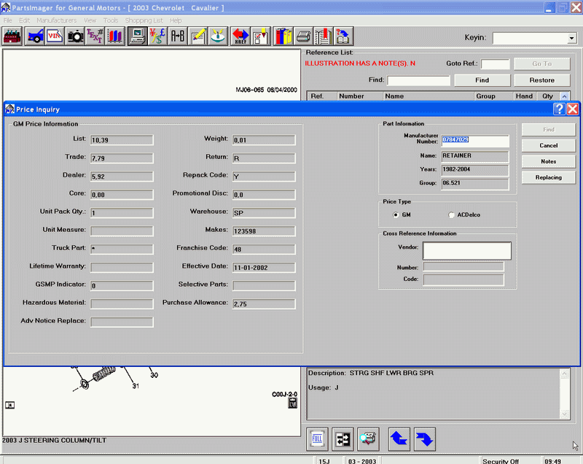Screen dimensions: 583x464
Task: Click the blue down-right arrow icon
Action: 425,439
